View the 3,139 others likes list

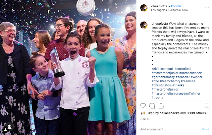coord(196,113)
